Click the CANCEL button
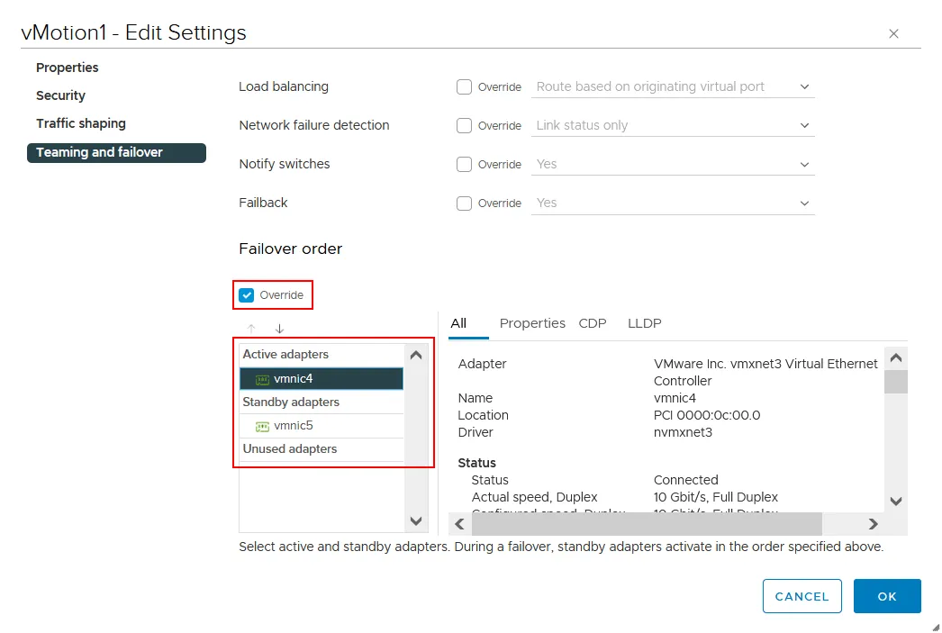The image size is (942, 633). (802, 596)
